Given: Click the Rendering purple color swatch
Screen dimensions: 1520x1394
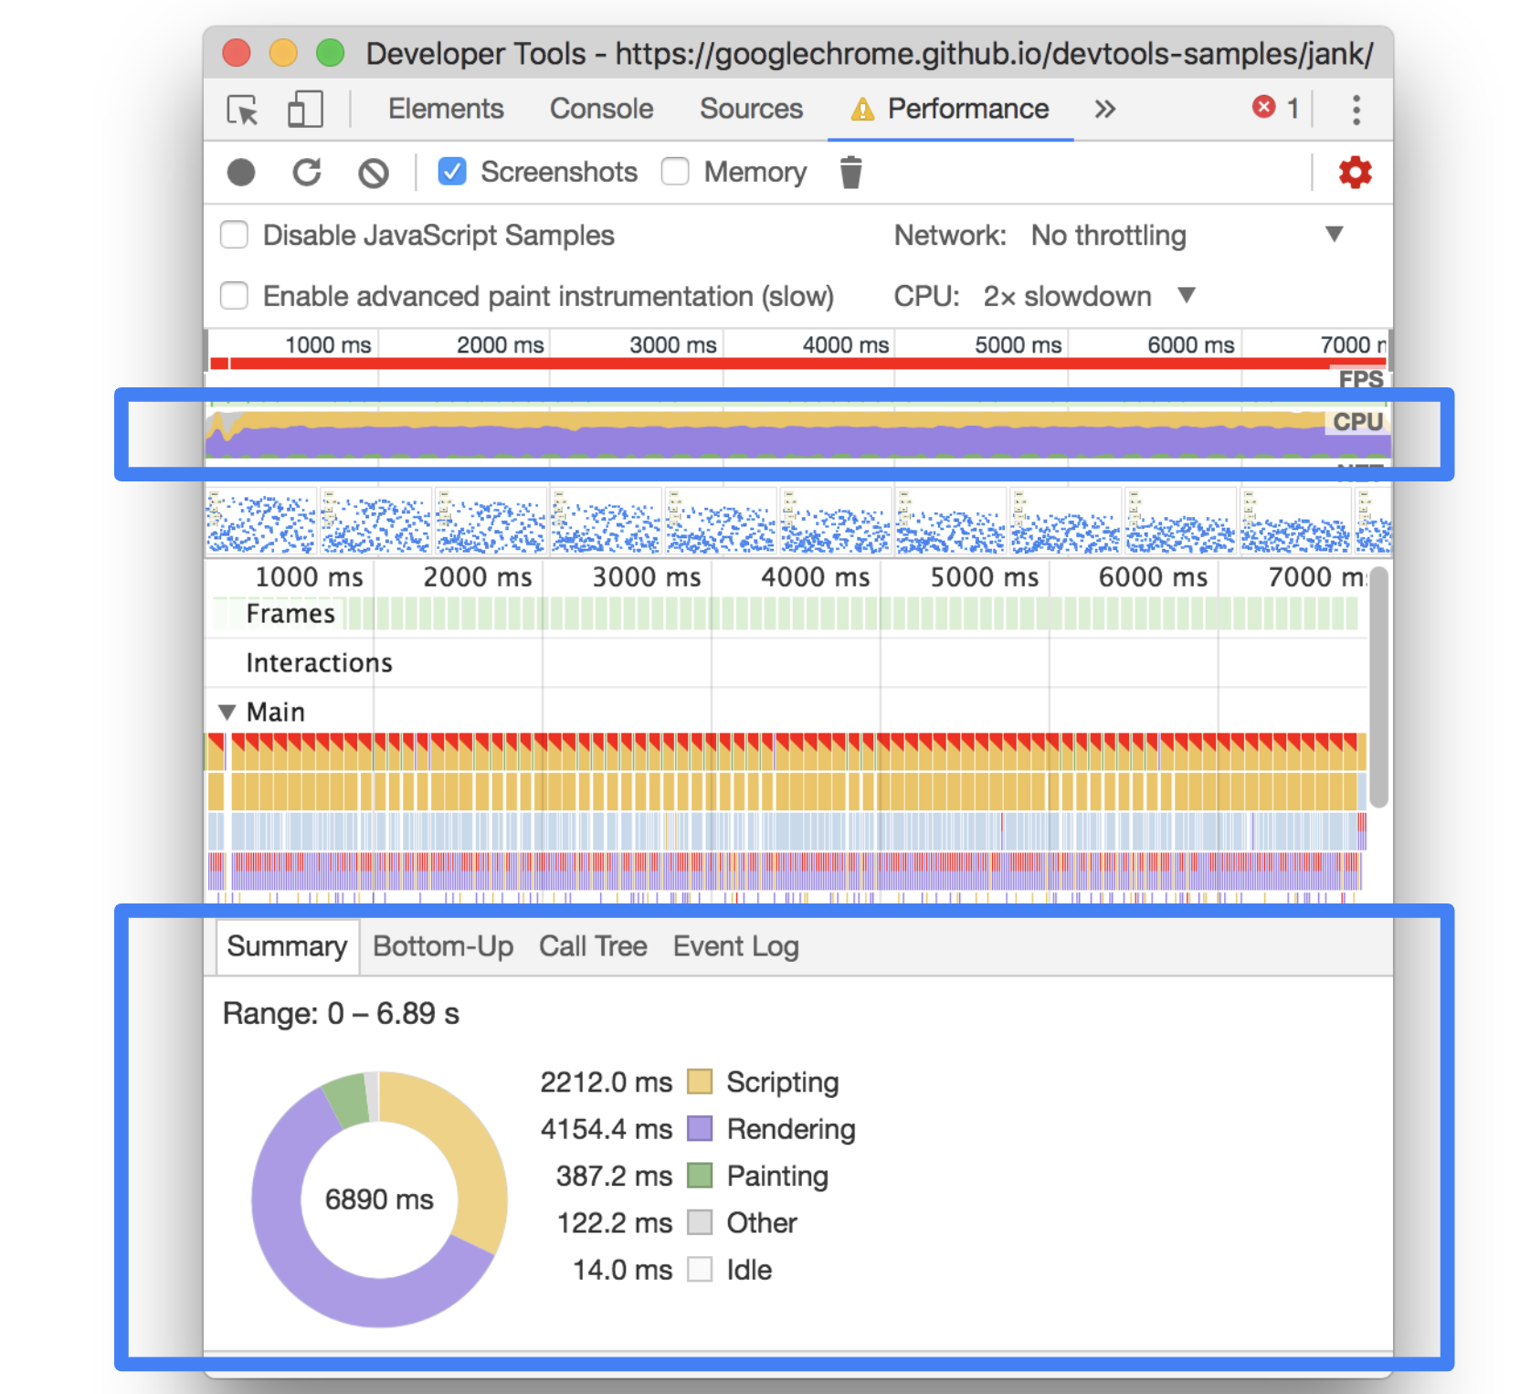Looking at the screenshot, I should tap(700, 1129).
